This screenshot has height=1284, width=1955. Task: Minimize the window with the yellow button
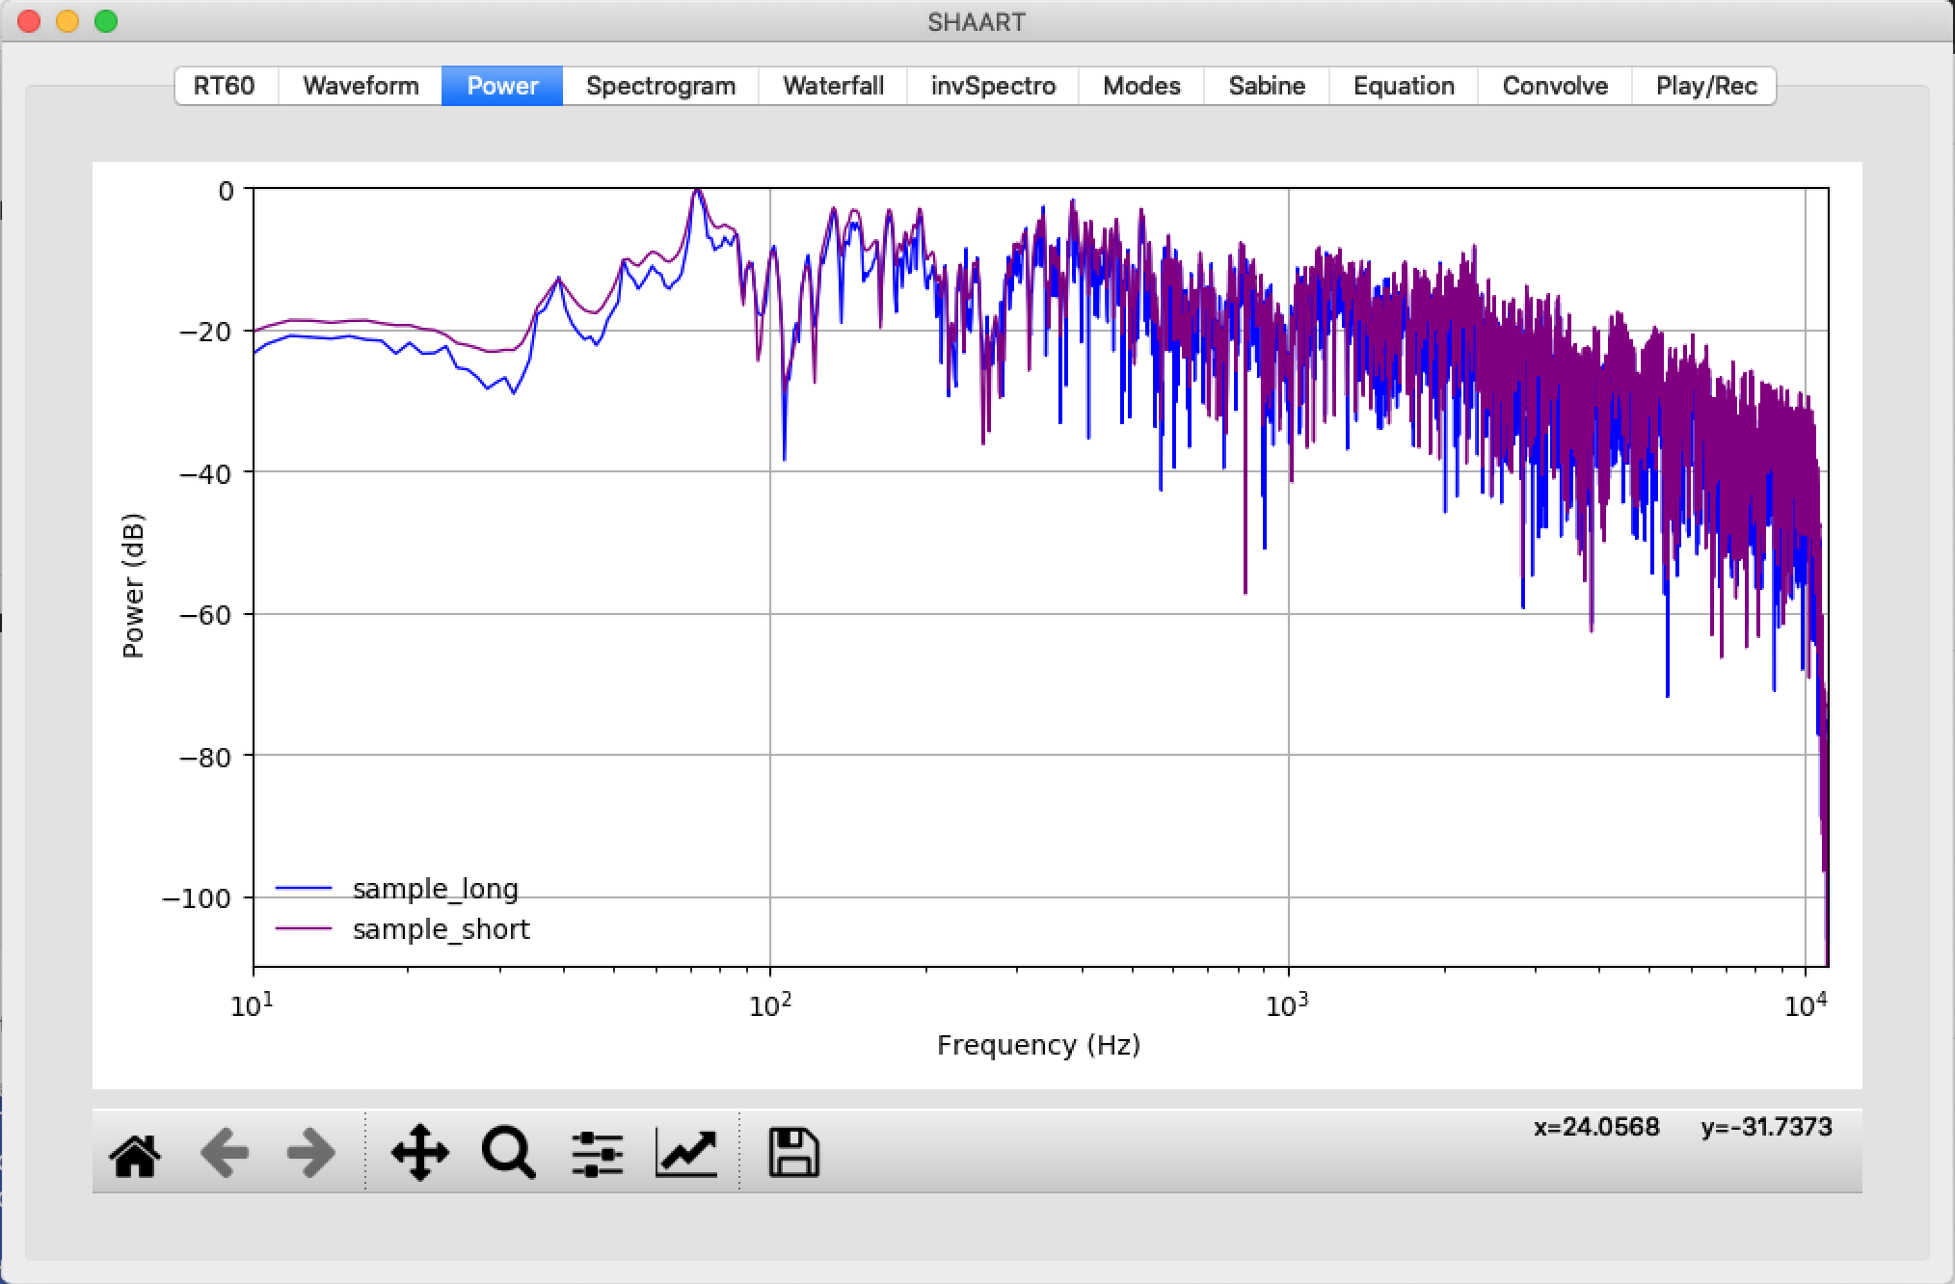coord(67,21)
